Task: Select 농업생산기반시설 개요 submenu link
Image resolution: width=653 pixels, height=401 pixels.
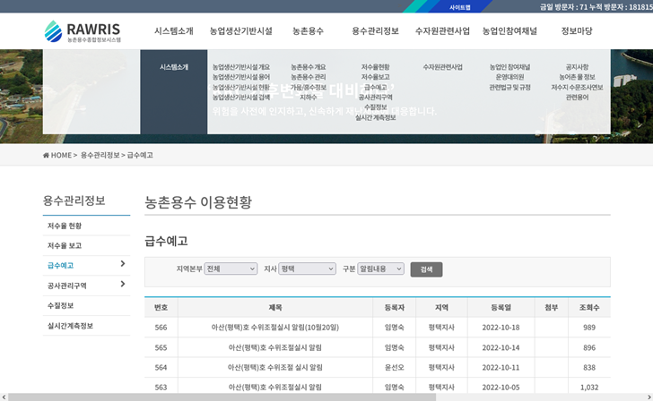Action: pos(241,67)
